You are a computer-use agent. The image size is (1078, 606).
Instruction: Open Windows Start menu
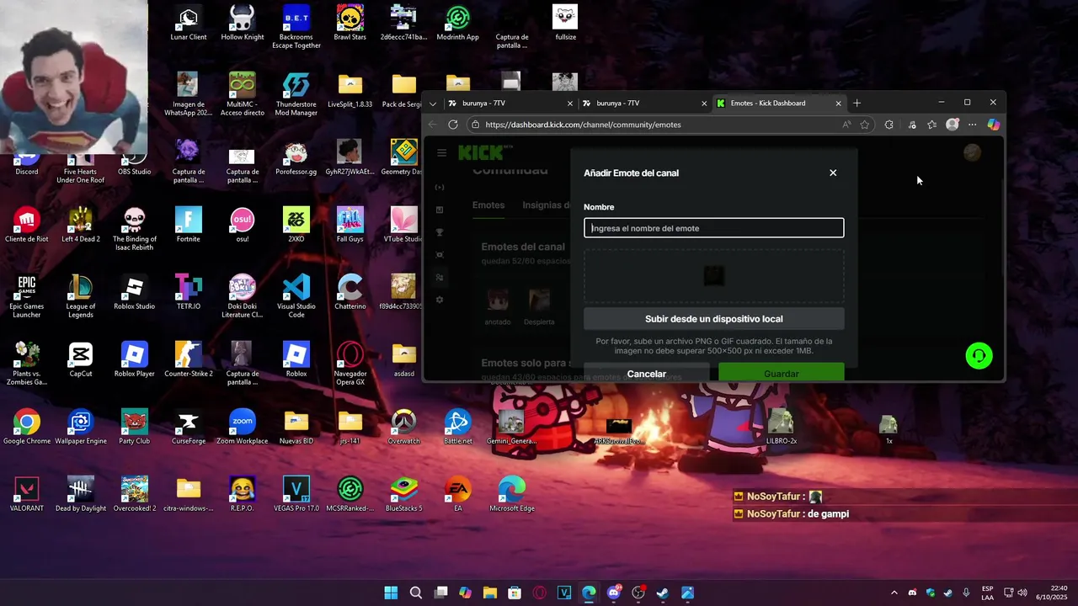pyautogui.click(x=391, y=593)
